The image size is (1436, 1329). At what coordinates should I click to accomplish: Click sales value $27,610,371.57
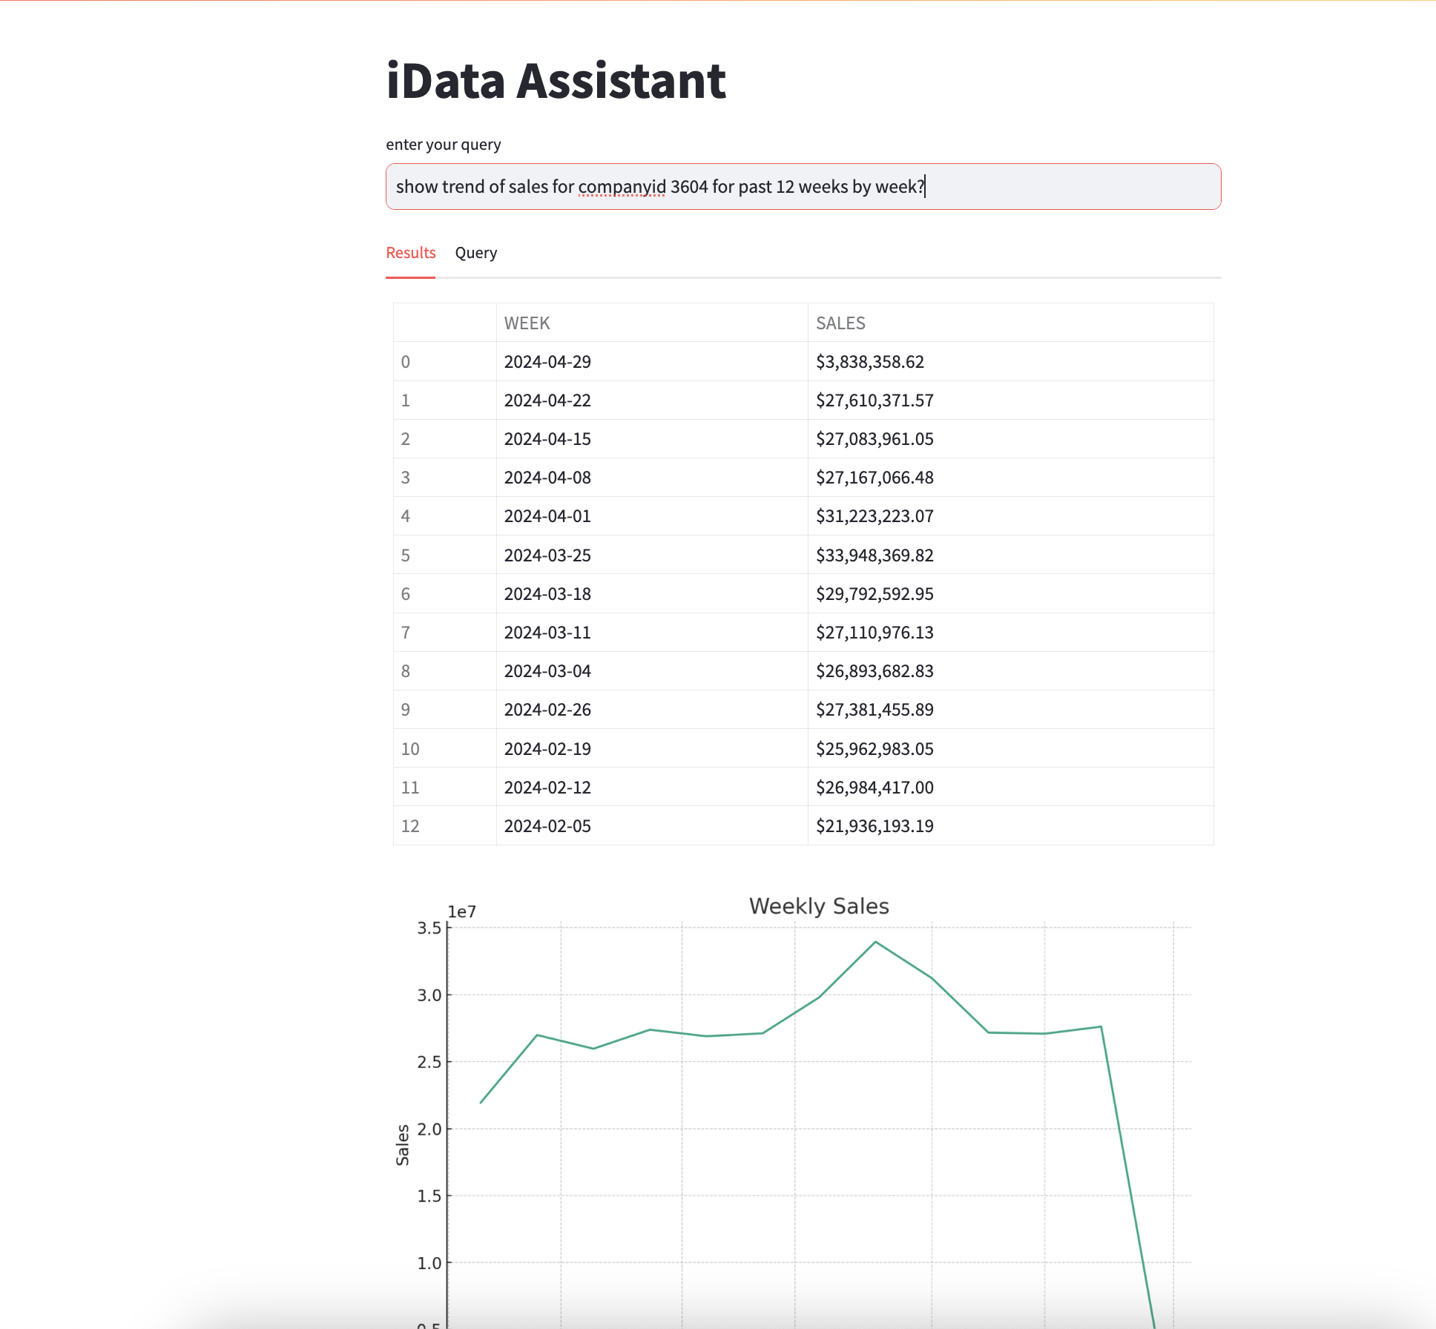point(874,400)
